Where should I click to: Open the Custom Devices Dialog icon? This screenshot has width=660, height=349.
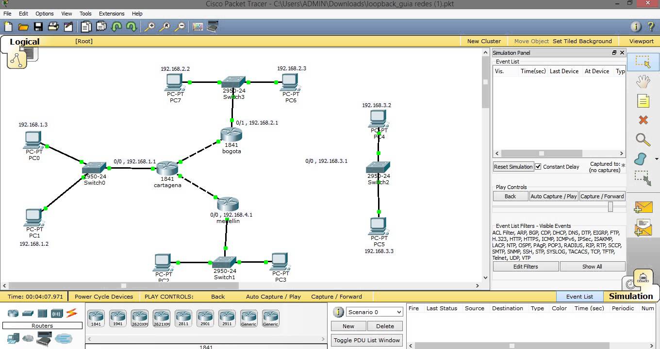(213, 27)
